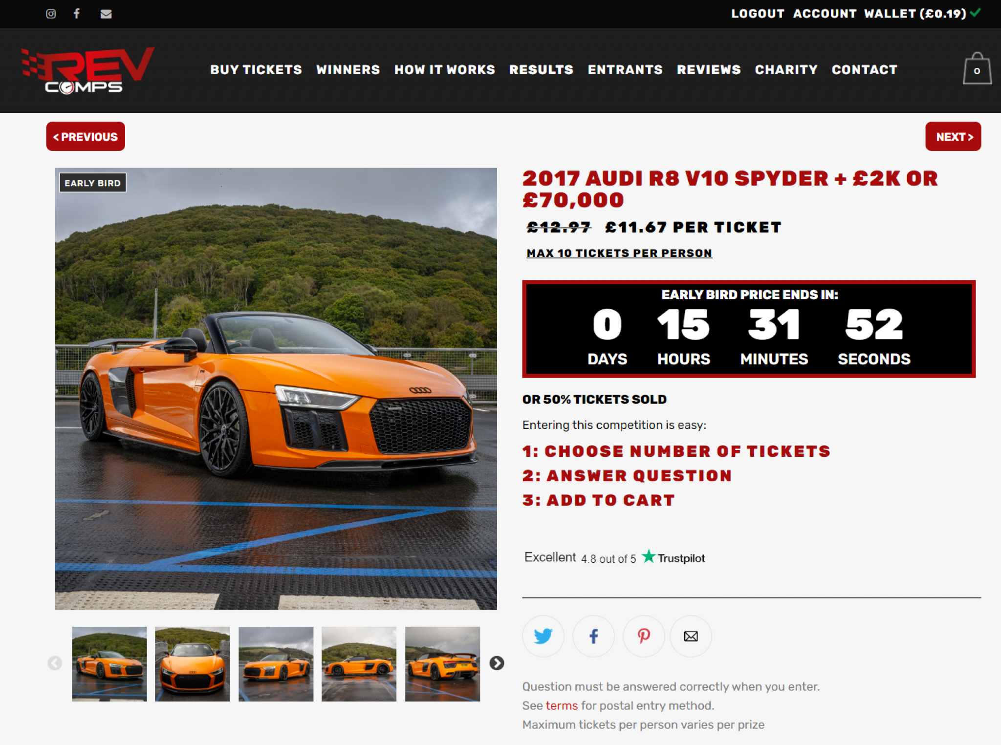
Task: Open the Instagram icon in top bar
Action: (x=51, y=14)
